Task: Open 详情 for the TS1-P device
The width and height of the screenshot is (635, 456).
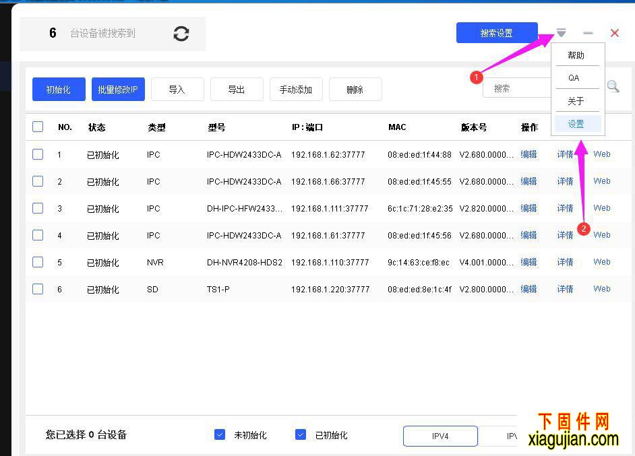Action: point(566,289)
